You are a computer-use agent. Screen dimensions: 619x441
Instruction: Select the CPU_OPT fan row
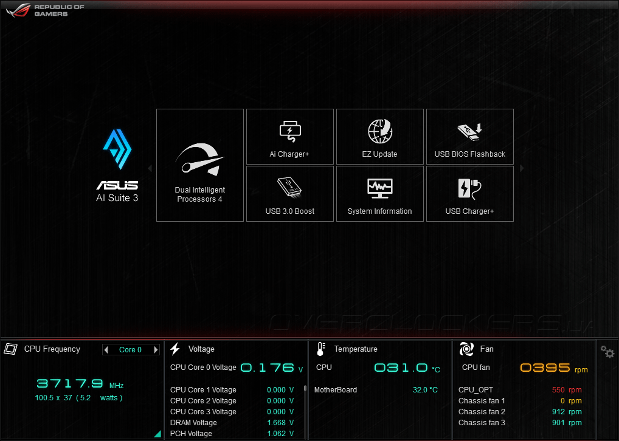pos(520,390)
